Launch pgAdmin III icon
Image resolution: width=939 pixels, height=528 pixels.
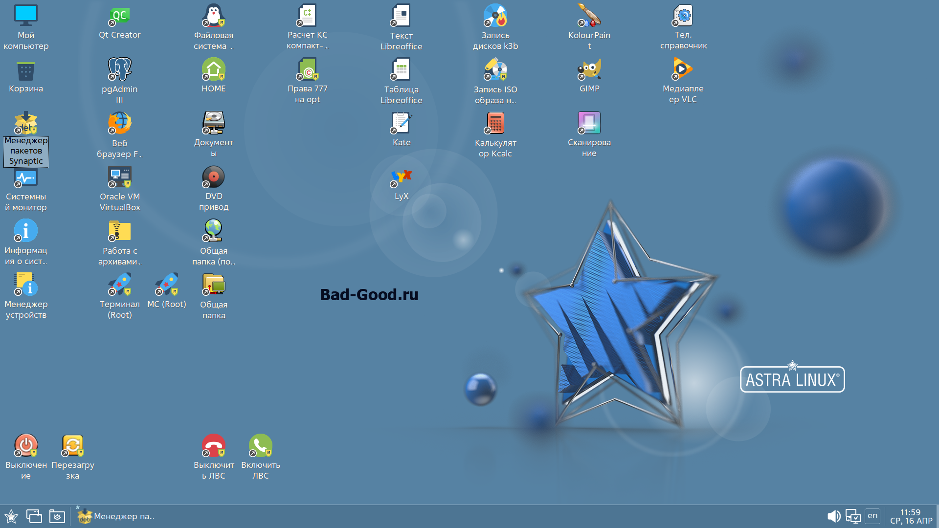coord(120,69)
